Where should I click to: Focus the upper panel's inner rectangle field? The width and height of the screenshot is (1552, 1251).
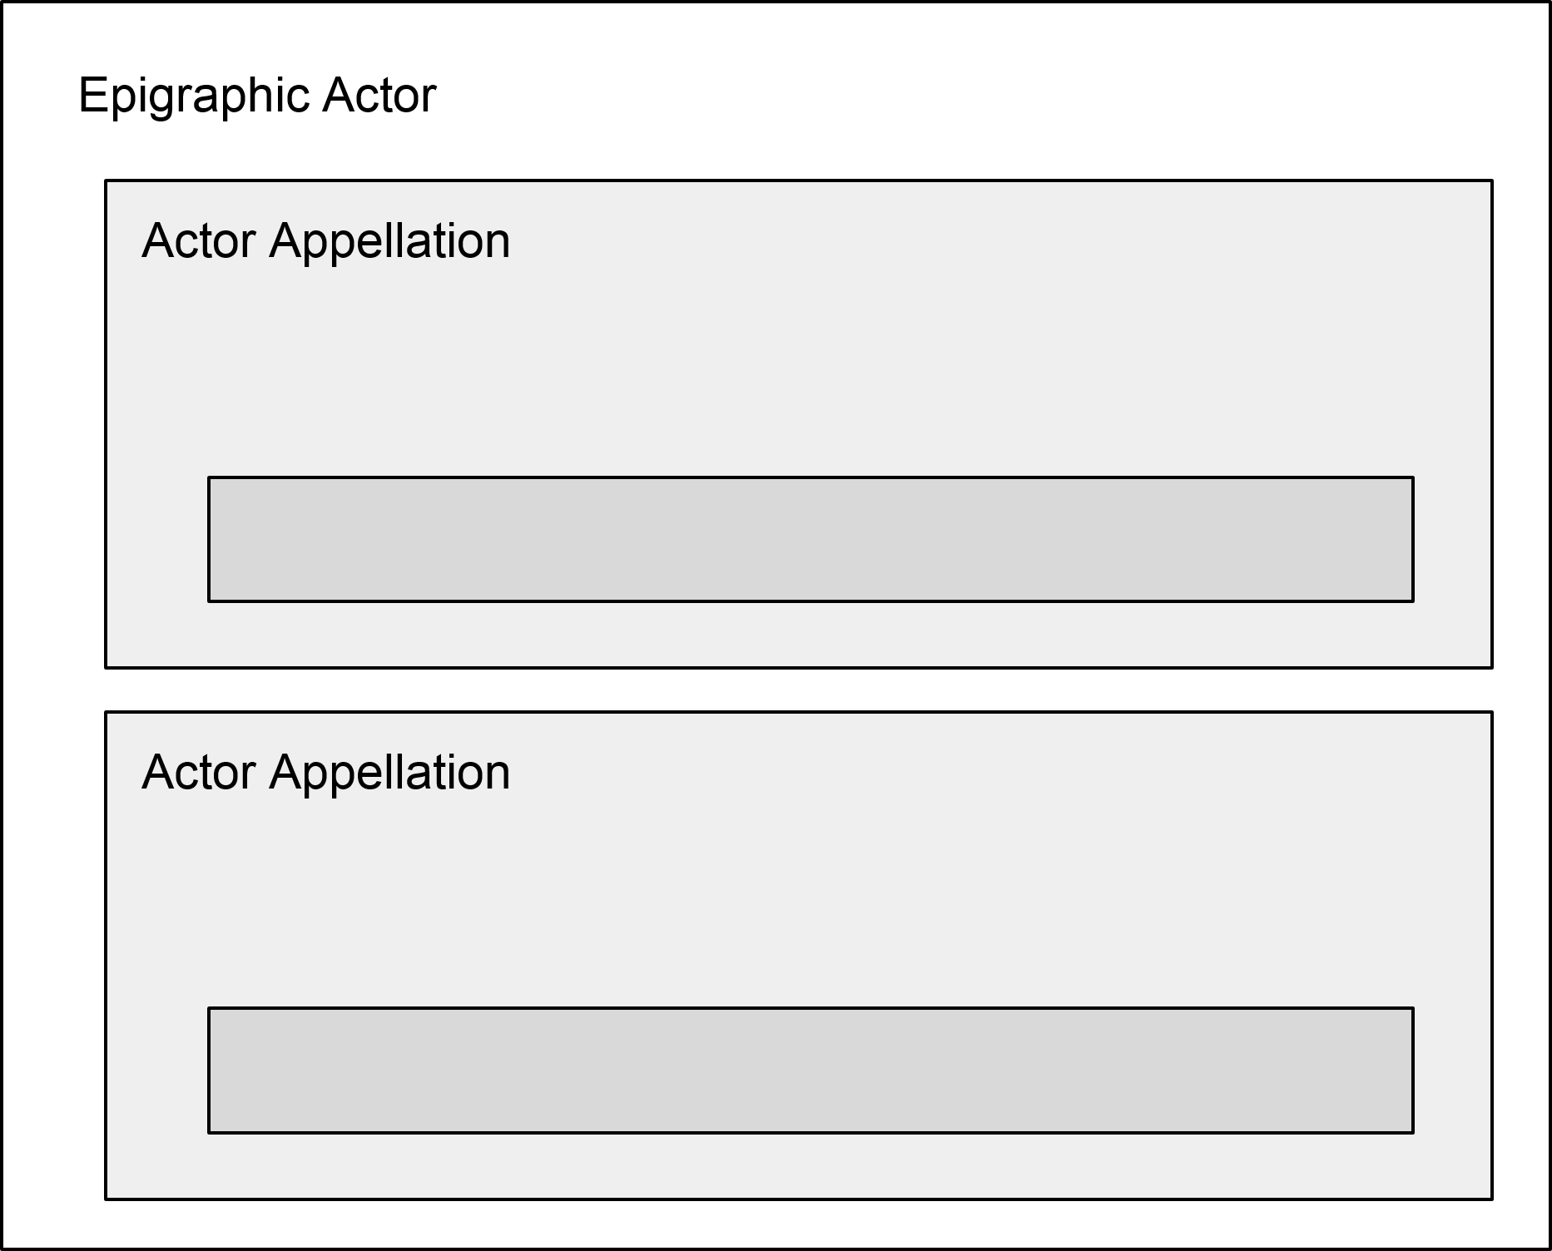[811, 539]
